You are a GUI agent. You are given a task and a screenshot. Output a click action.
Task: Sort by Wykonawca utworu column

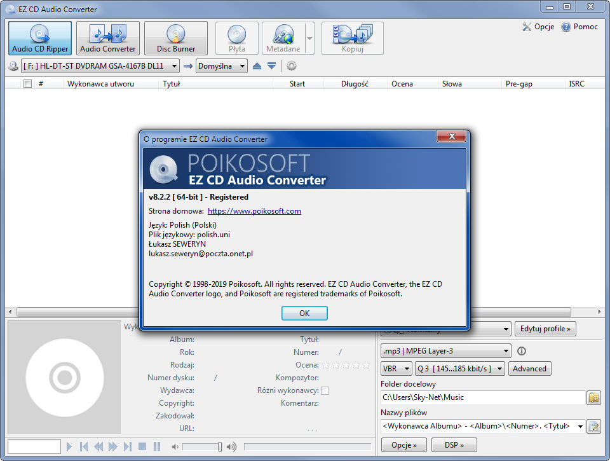pos(100,84)
